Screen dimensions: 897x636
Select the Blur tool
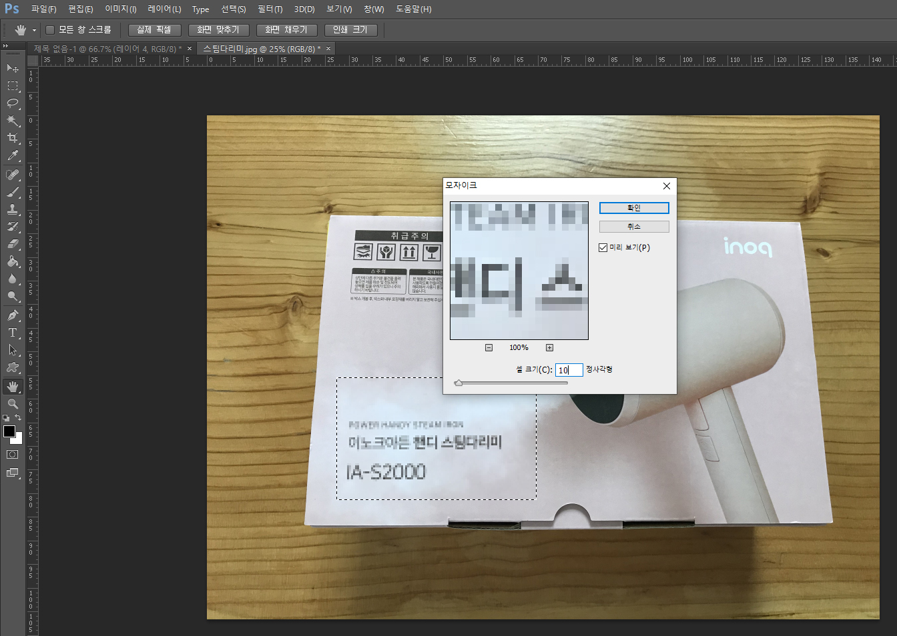[13, 279]
